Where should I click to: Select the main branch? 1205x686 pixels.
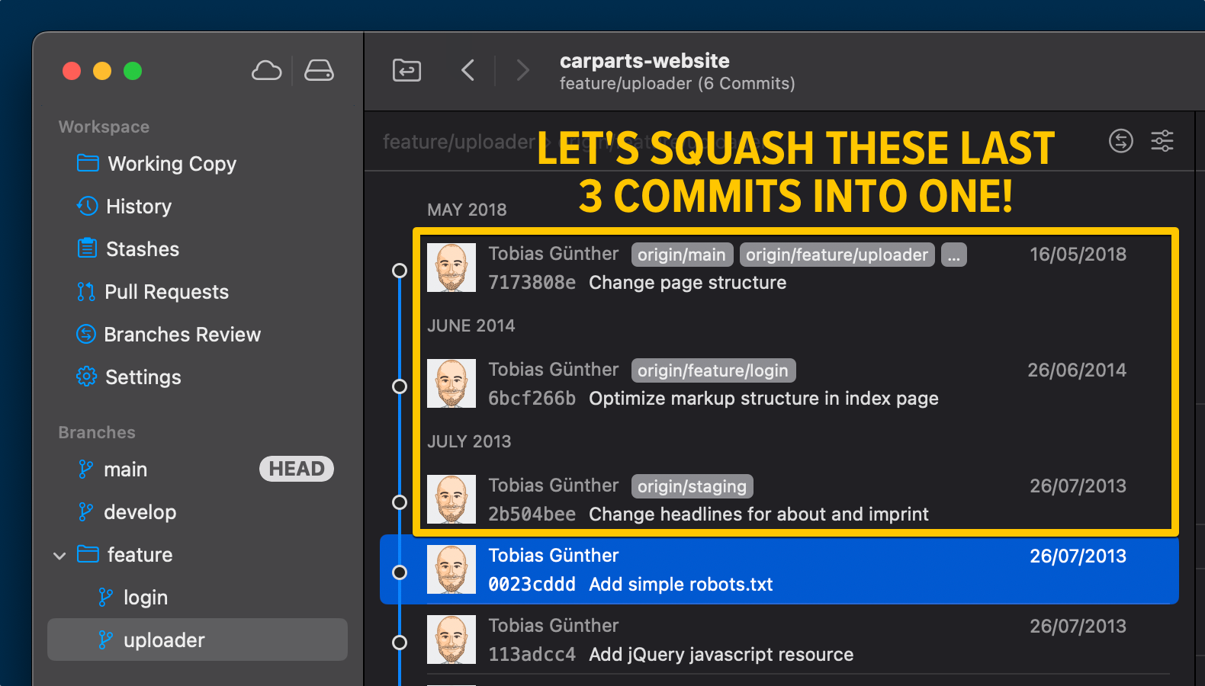coord(125,470)
